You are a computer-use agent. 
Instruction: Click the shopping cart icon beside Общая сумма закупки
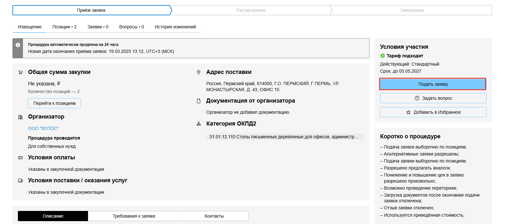coord(20,72)
